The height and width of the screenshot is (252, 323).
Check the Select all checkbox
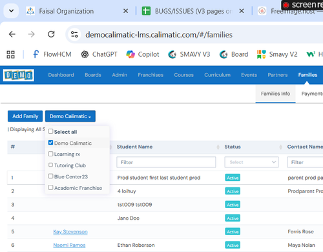click(x=50, y=131)
